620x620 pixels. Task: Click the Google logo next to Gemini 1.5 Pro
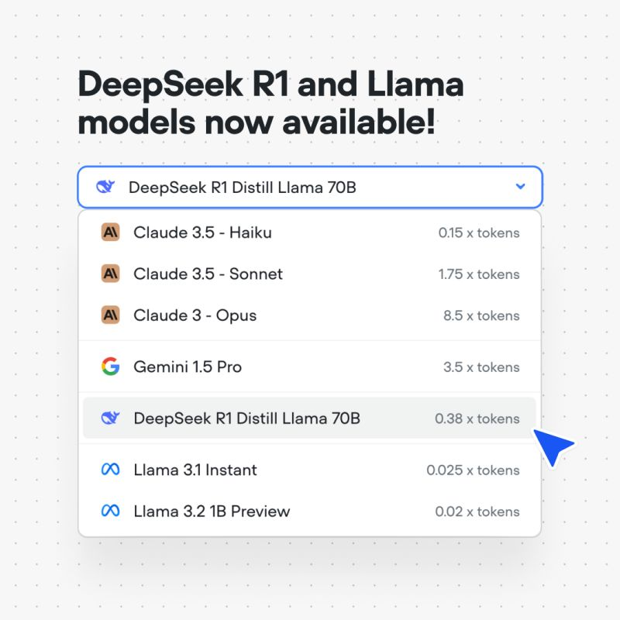pos(109,367)
